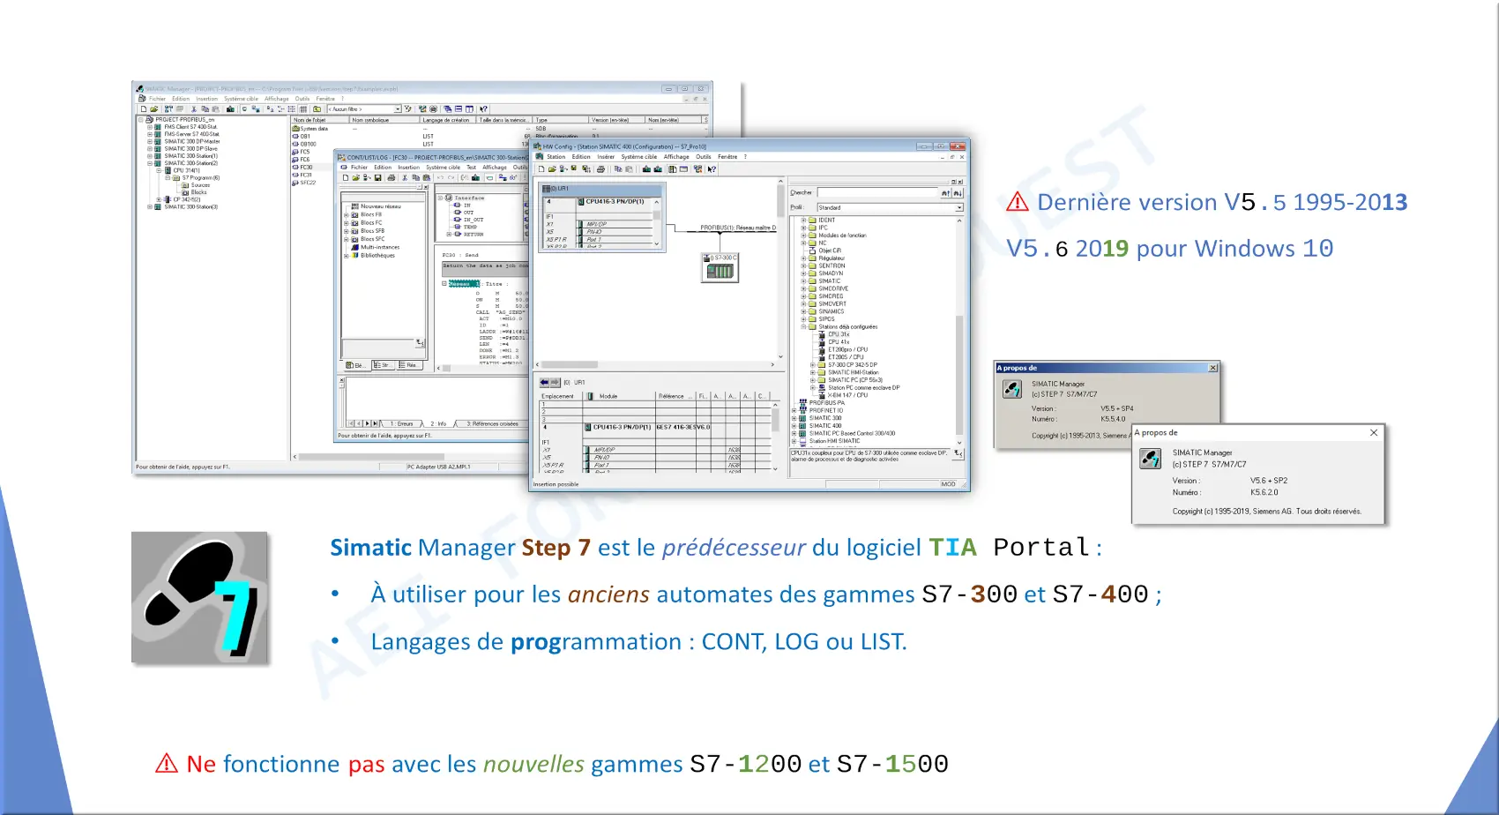The height and width of the screenshot is (815, 1499).
Task: Click New project icon in SIMATIC Manager toolbar
Action: [143, 109]
